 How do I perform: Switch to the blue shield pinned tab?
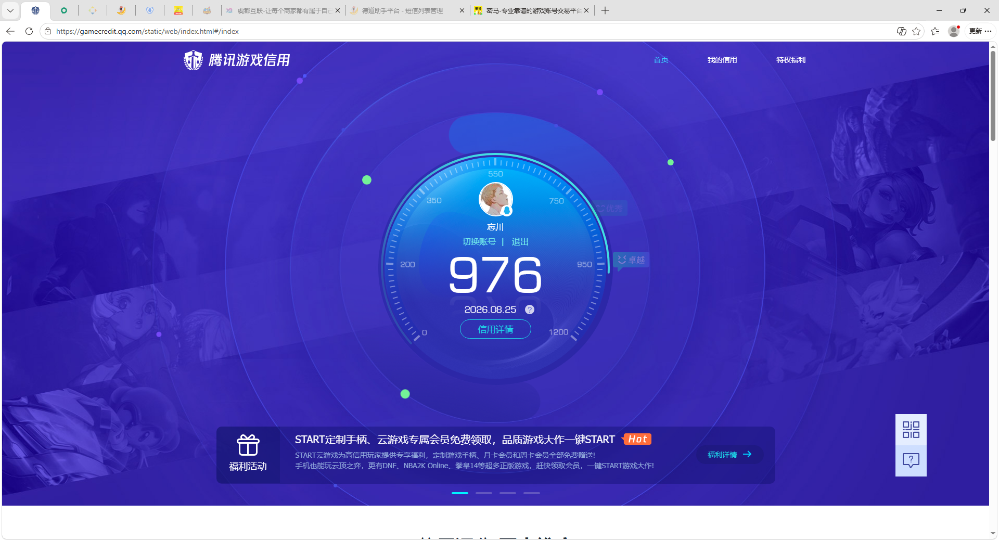click(150, 10)
